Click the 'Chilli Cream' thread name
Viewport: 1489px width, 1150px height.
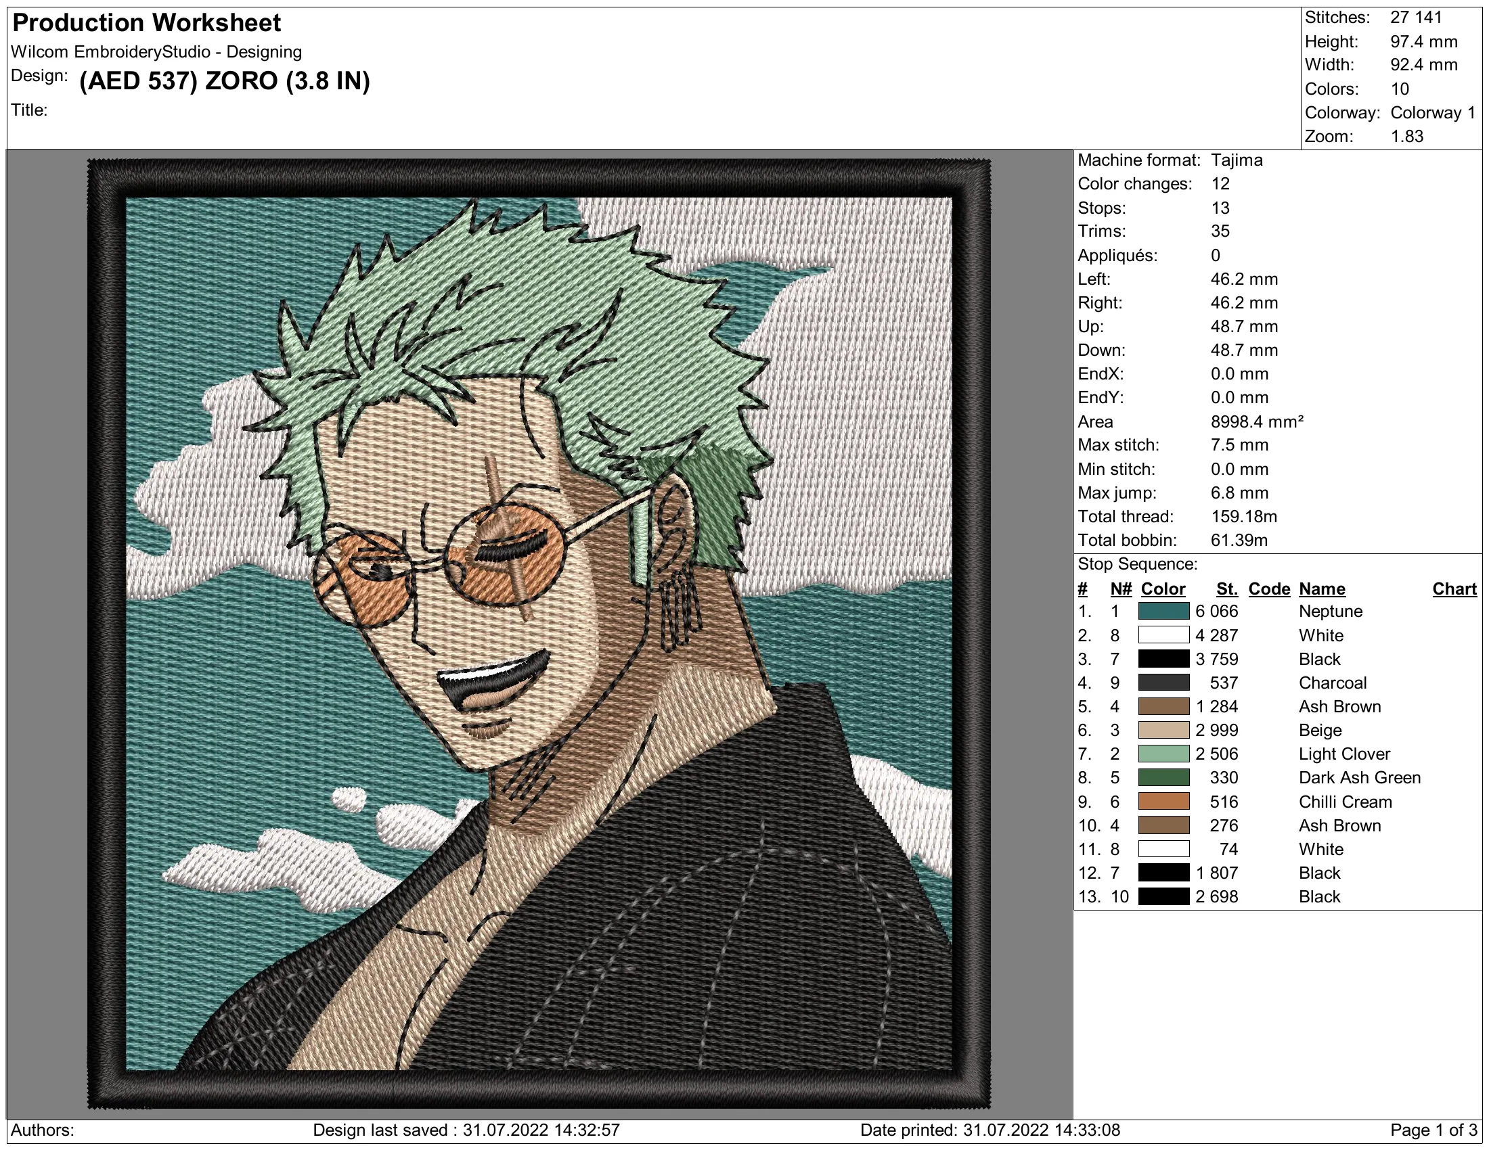1345,802
